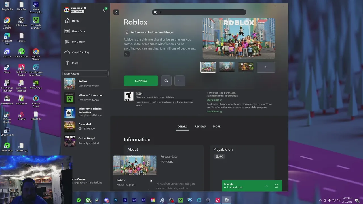Open the Roblox taskbar icon
The width and height of the screenshot is (363, 204).
tap(227, 200)
